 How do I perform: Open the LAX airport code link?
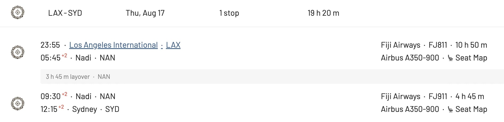click(173, 45)
